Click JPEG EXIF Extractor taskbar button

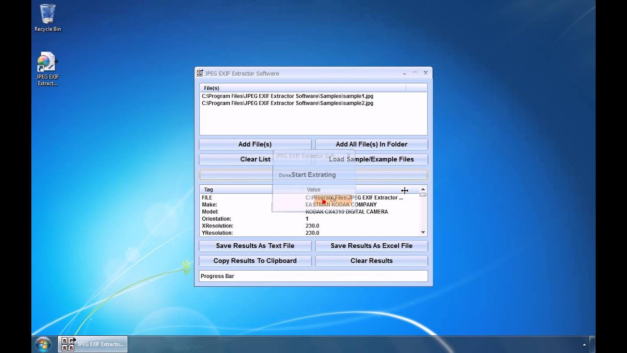[x=93, y=344]
